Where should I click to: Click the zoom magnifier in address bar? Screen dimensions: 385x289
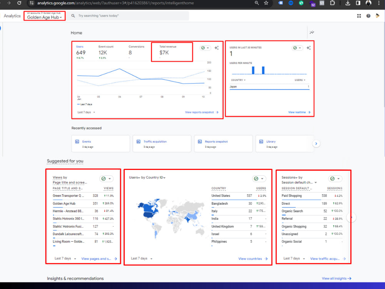tap(256, 3)
